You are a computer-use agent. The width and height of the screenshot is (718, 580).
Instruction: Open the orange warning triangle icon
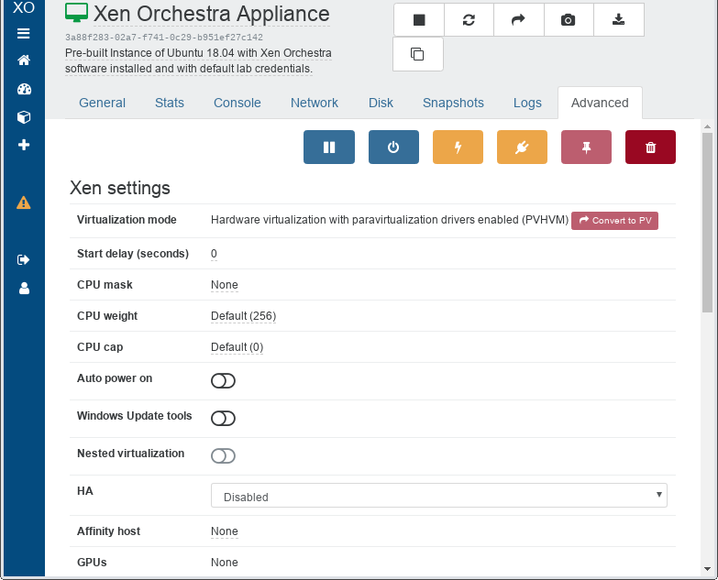[23, 202]
